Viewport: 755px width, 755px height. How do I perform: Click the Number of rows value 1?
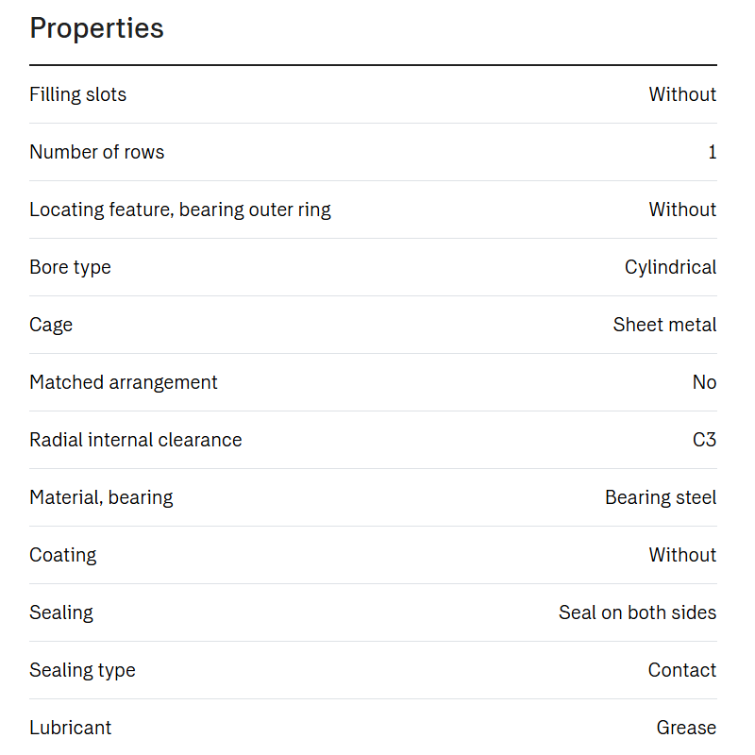[x=713, y=152]
